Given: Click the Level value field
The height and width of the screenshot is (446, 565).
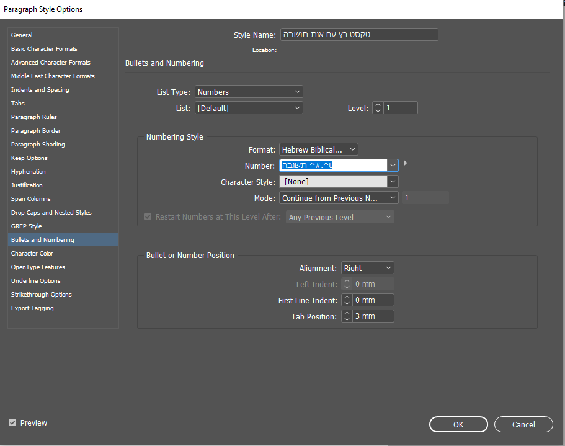Looking at the screenshot, I should pyautogui.click(x=400, y=108).
